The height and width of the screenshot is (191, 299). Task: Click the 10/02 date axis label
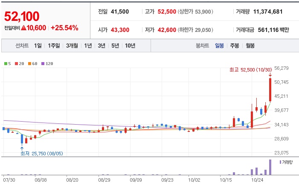(194, 180)
